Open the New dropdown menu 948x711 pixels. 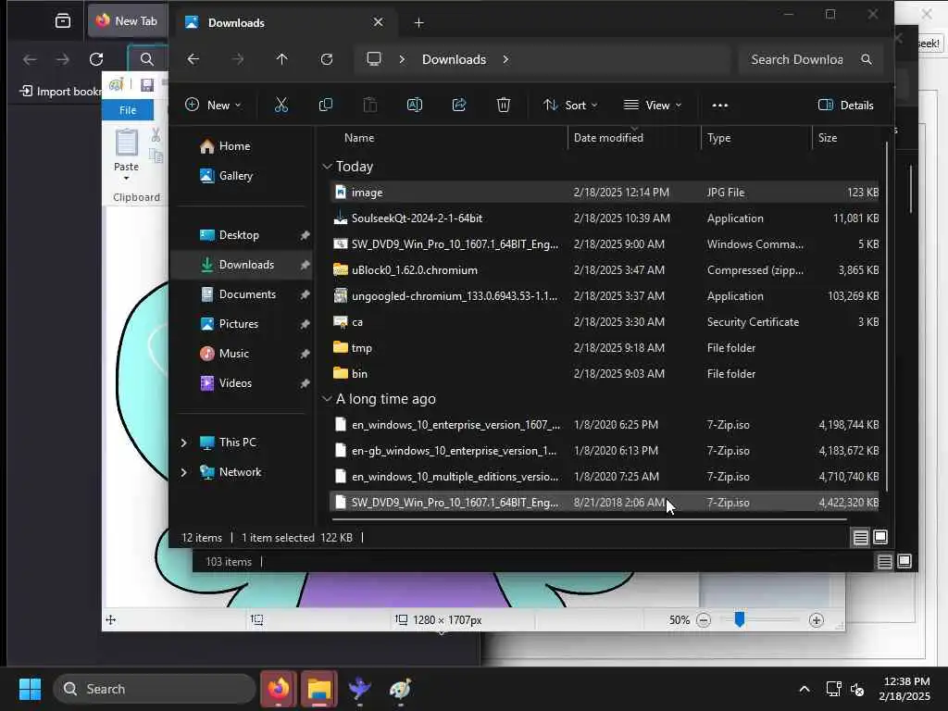[x=213, y=106]
